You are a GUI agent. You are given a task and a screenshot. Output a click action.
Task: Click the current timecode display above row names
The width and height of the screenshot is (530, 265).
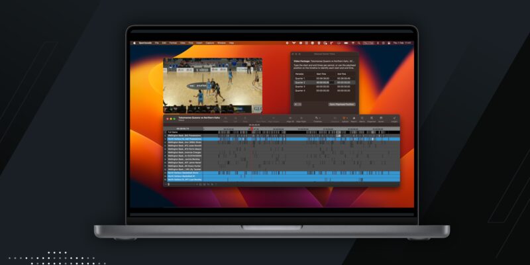click(183, 129)
